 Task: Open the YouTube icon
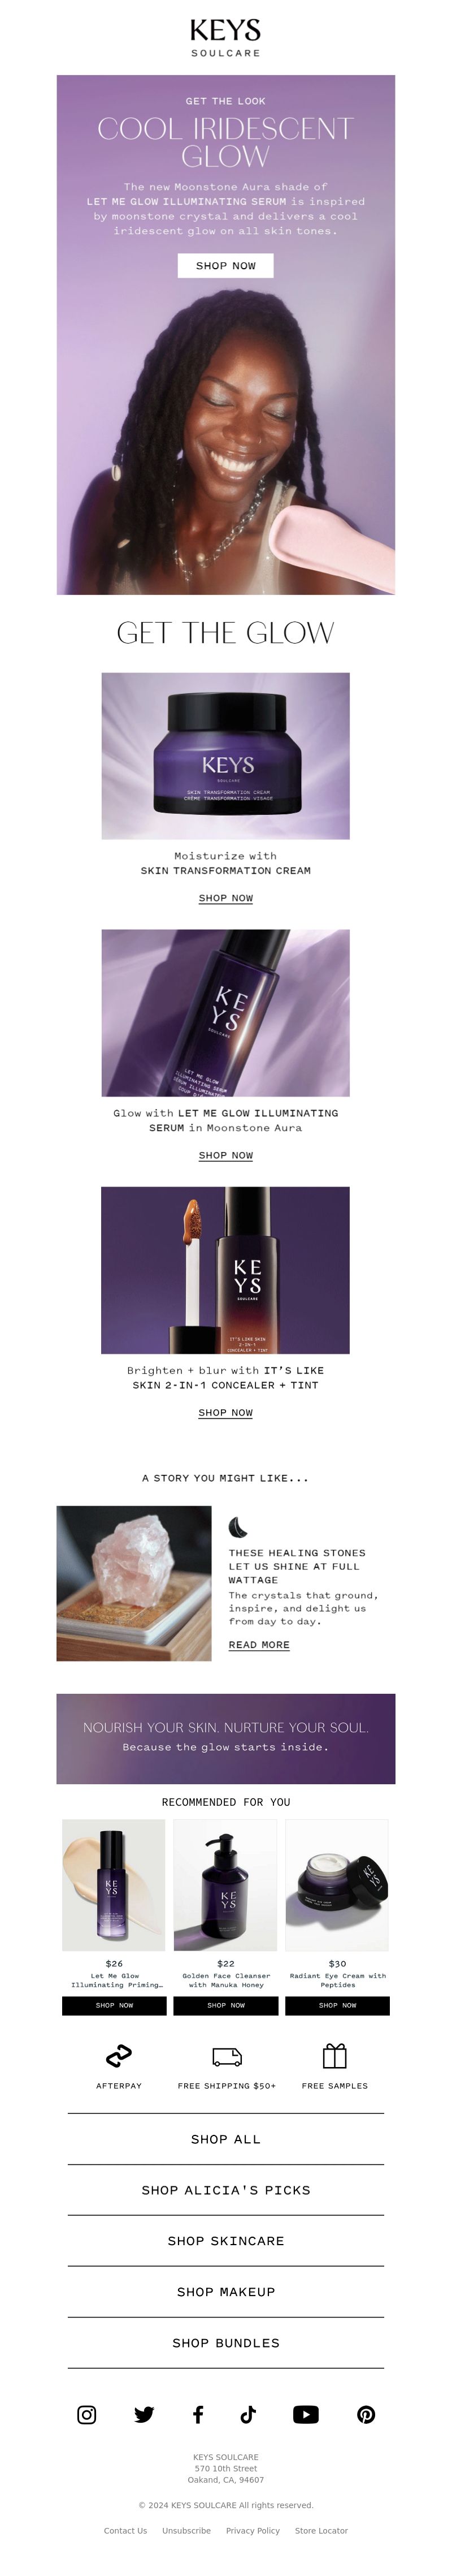pyautogui.click(x=306, y=2414)
